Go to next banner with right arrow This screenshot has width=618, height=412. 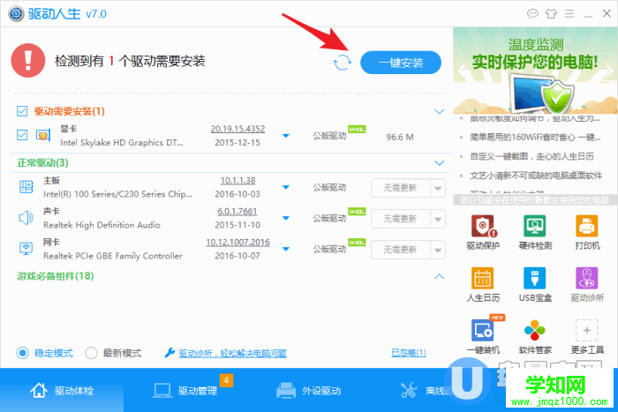(x=609, y=71)
